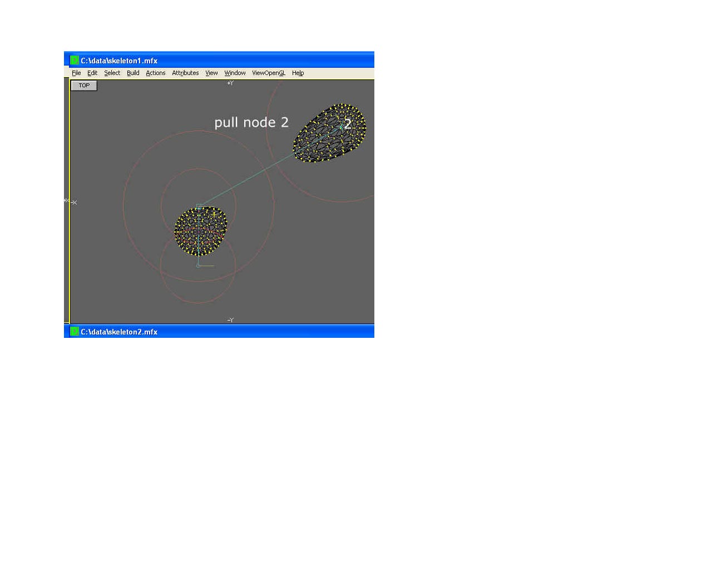Viewport: 712px width, 569px height.
Task: Open the File menu
Action: click(76, 73)
